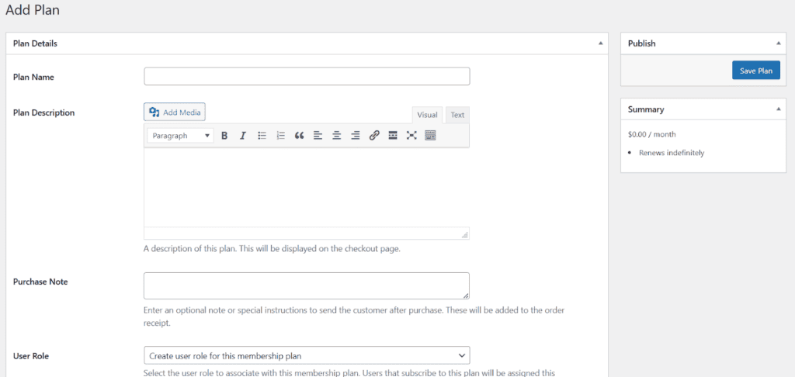Image resolution: width=795 pixels, height=377 pixels.
Task: Click the 'Publish' panel title
Action: 641,43
